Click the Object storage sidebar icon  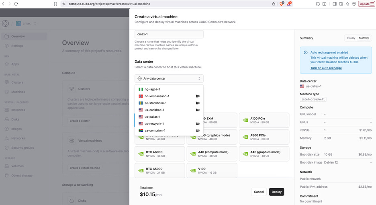point(7,176)
